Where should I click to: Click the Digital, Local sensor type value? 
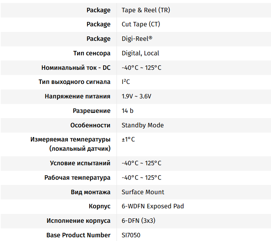(x=140, y=53)
